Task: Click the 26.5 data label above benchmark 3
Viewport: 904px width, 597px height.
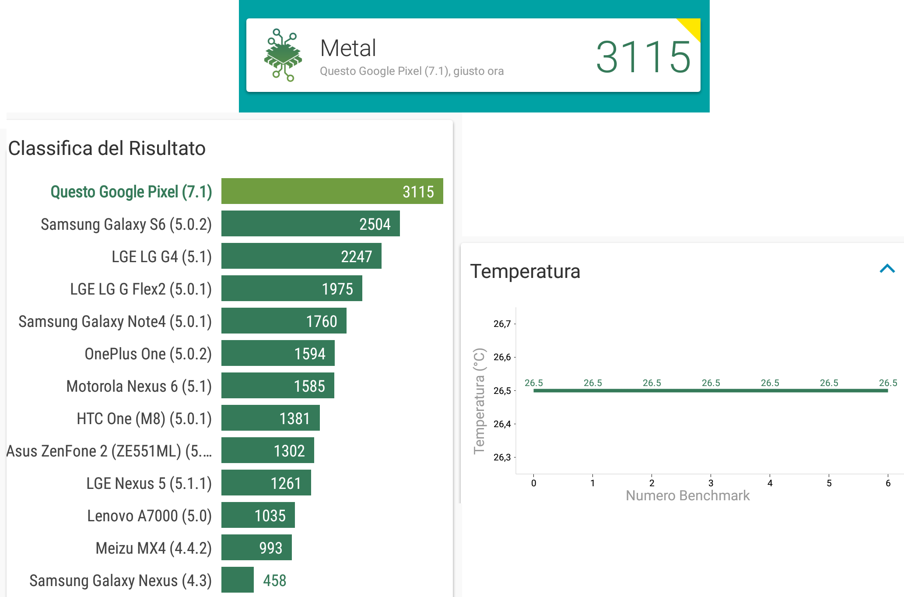Action: [x=711, y=383]
